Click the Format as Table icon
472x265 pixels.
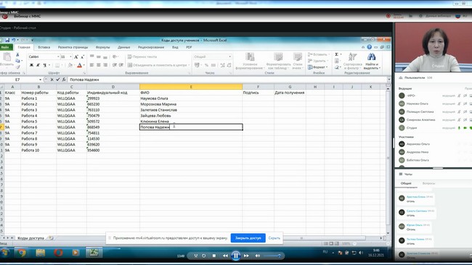click(x=278, y=61)
